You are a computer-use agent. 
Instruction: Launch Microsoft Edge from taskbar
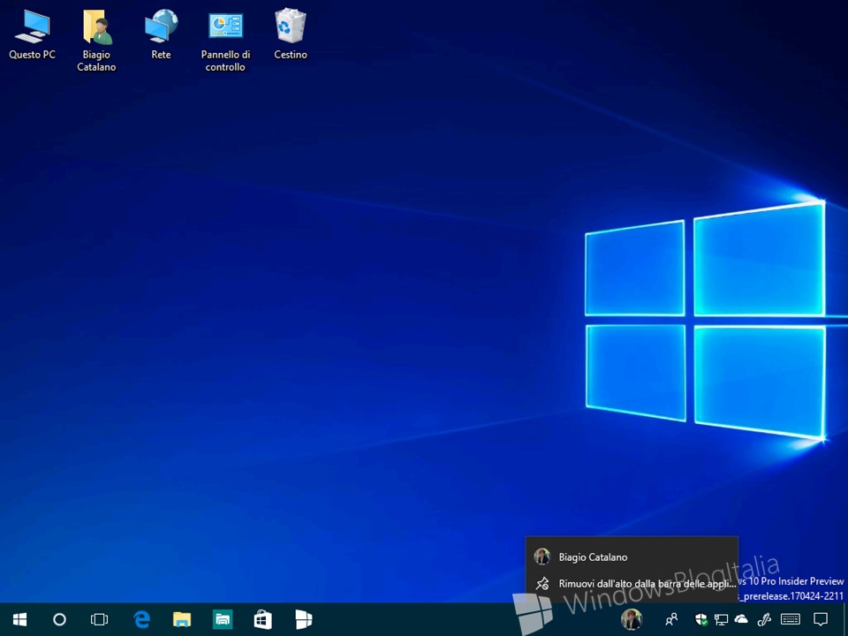[x=141, y=619]
